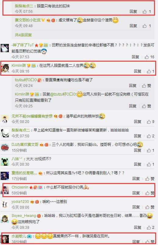Viewport: 158px width, 245px height.
Task: Like Kimlin琳's comment posted at 09:16
Action: point(150,71)
